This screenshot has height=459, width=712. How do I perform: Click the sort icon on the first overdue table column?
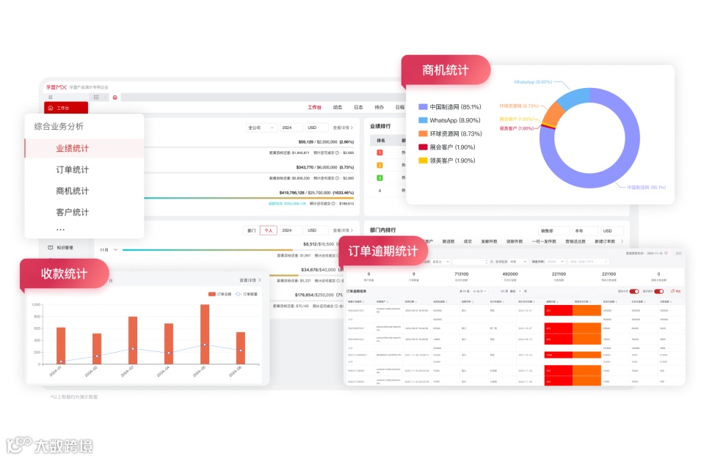point(364,301)
